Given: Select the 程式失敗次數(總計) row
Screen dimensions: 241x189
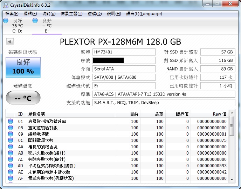Looking at the screenshot, I should click(117, 153).
